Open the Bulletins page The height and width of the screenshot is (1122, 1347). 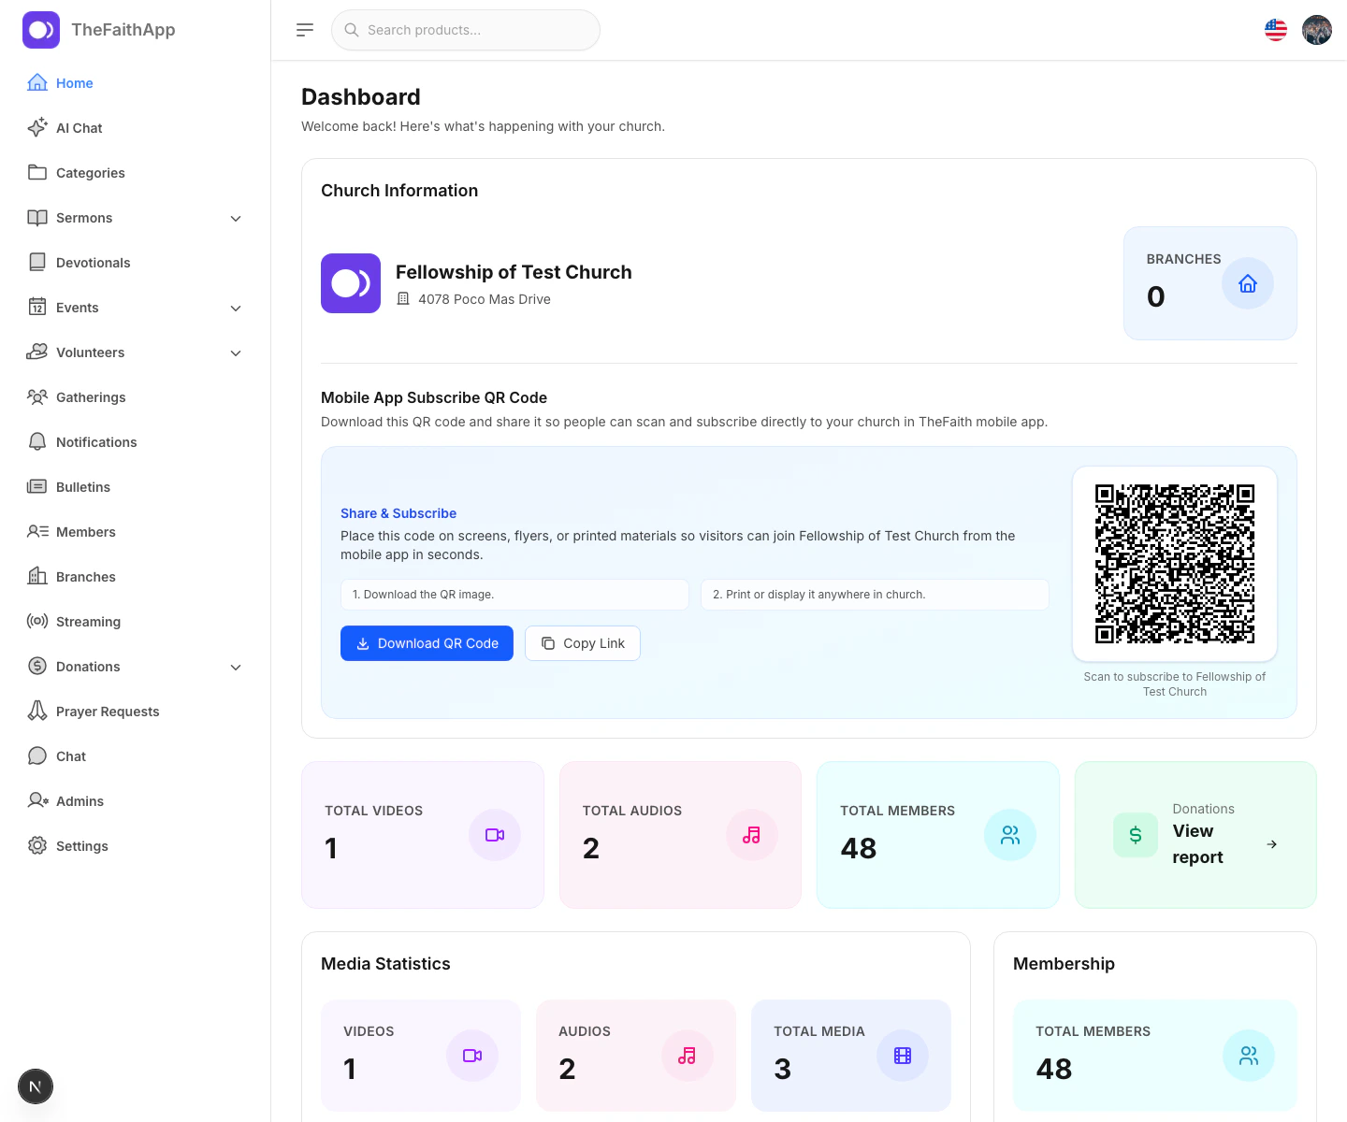[135, 487]
